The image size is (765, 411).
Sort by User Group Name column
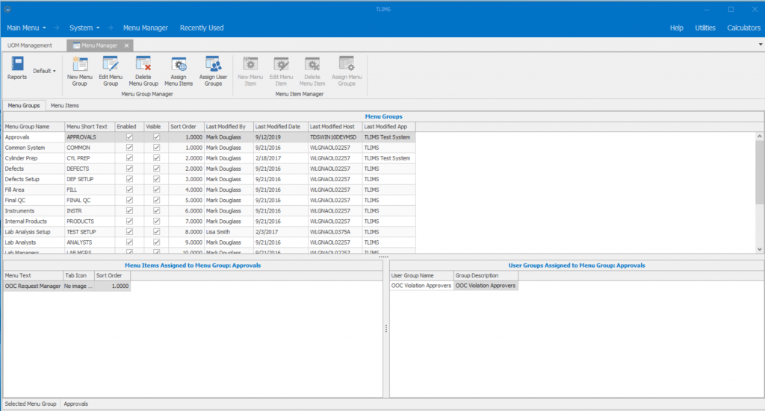click(421, 276)
